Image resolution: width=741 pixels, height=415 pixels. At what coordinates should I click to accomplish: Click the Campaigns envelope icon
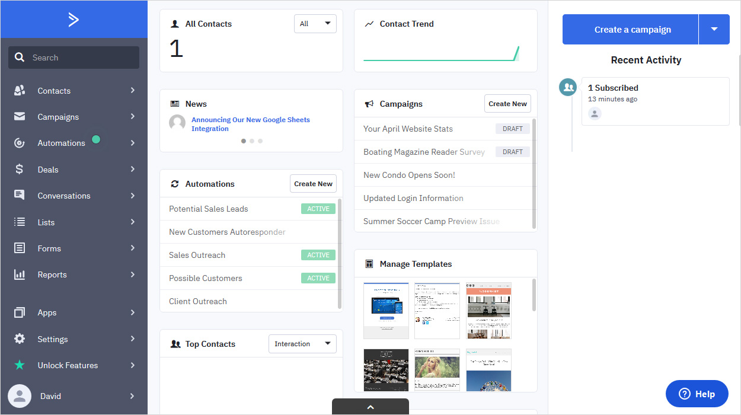click(20, 117)
